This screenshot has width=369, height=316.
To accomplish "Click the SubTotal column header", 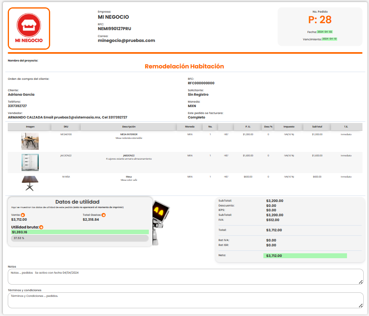I will point(317,127).
